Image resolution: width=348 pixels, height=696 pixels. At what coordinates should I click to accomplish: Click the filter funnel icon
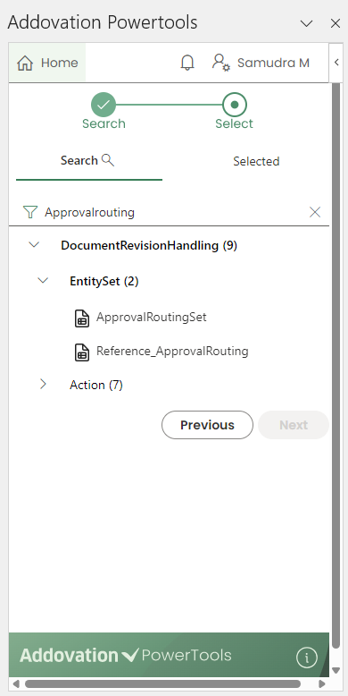pos(29,212)
